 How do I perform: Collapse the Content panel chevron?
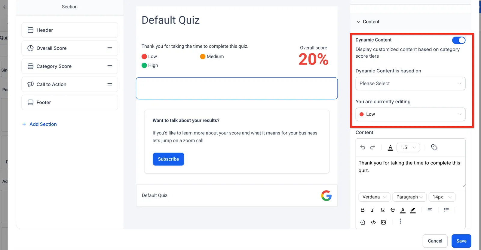coord(358,22)
